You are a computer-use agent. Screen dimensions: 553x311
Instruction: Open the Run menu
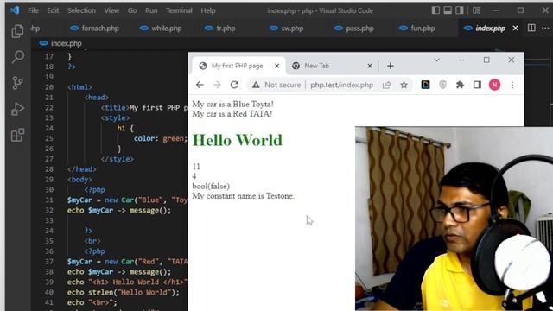[x=151, y=10]
